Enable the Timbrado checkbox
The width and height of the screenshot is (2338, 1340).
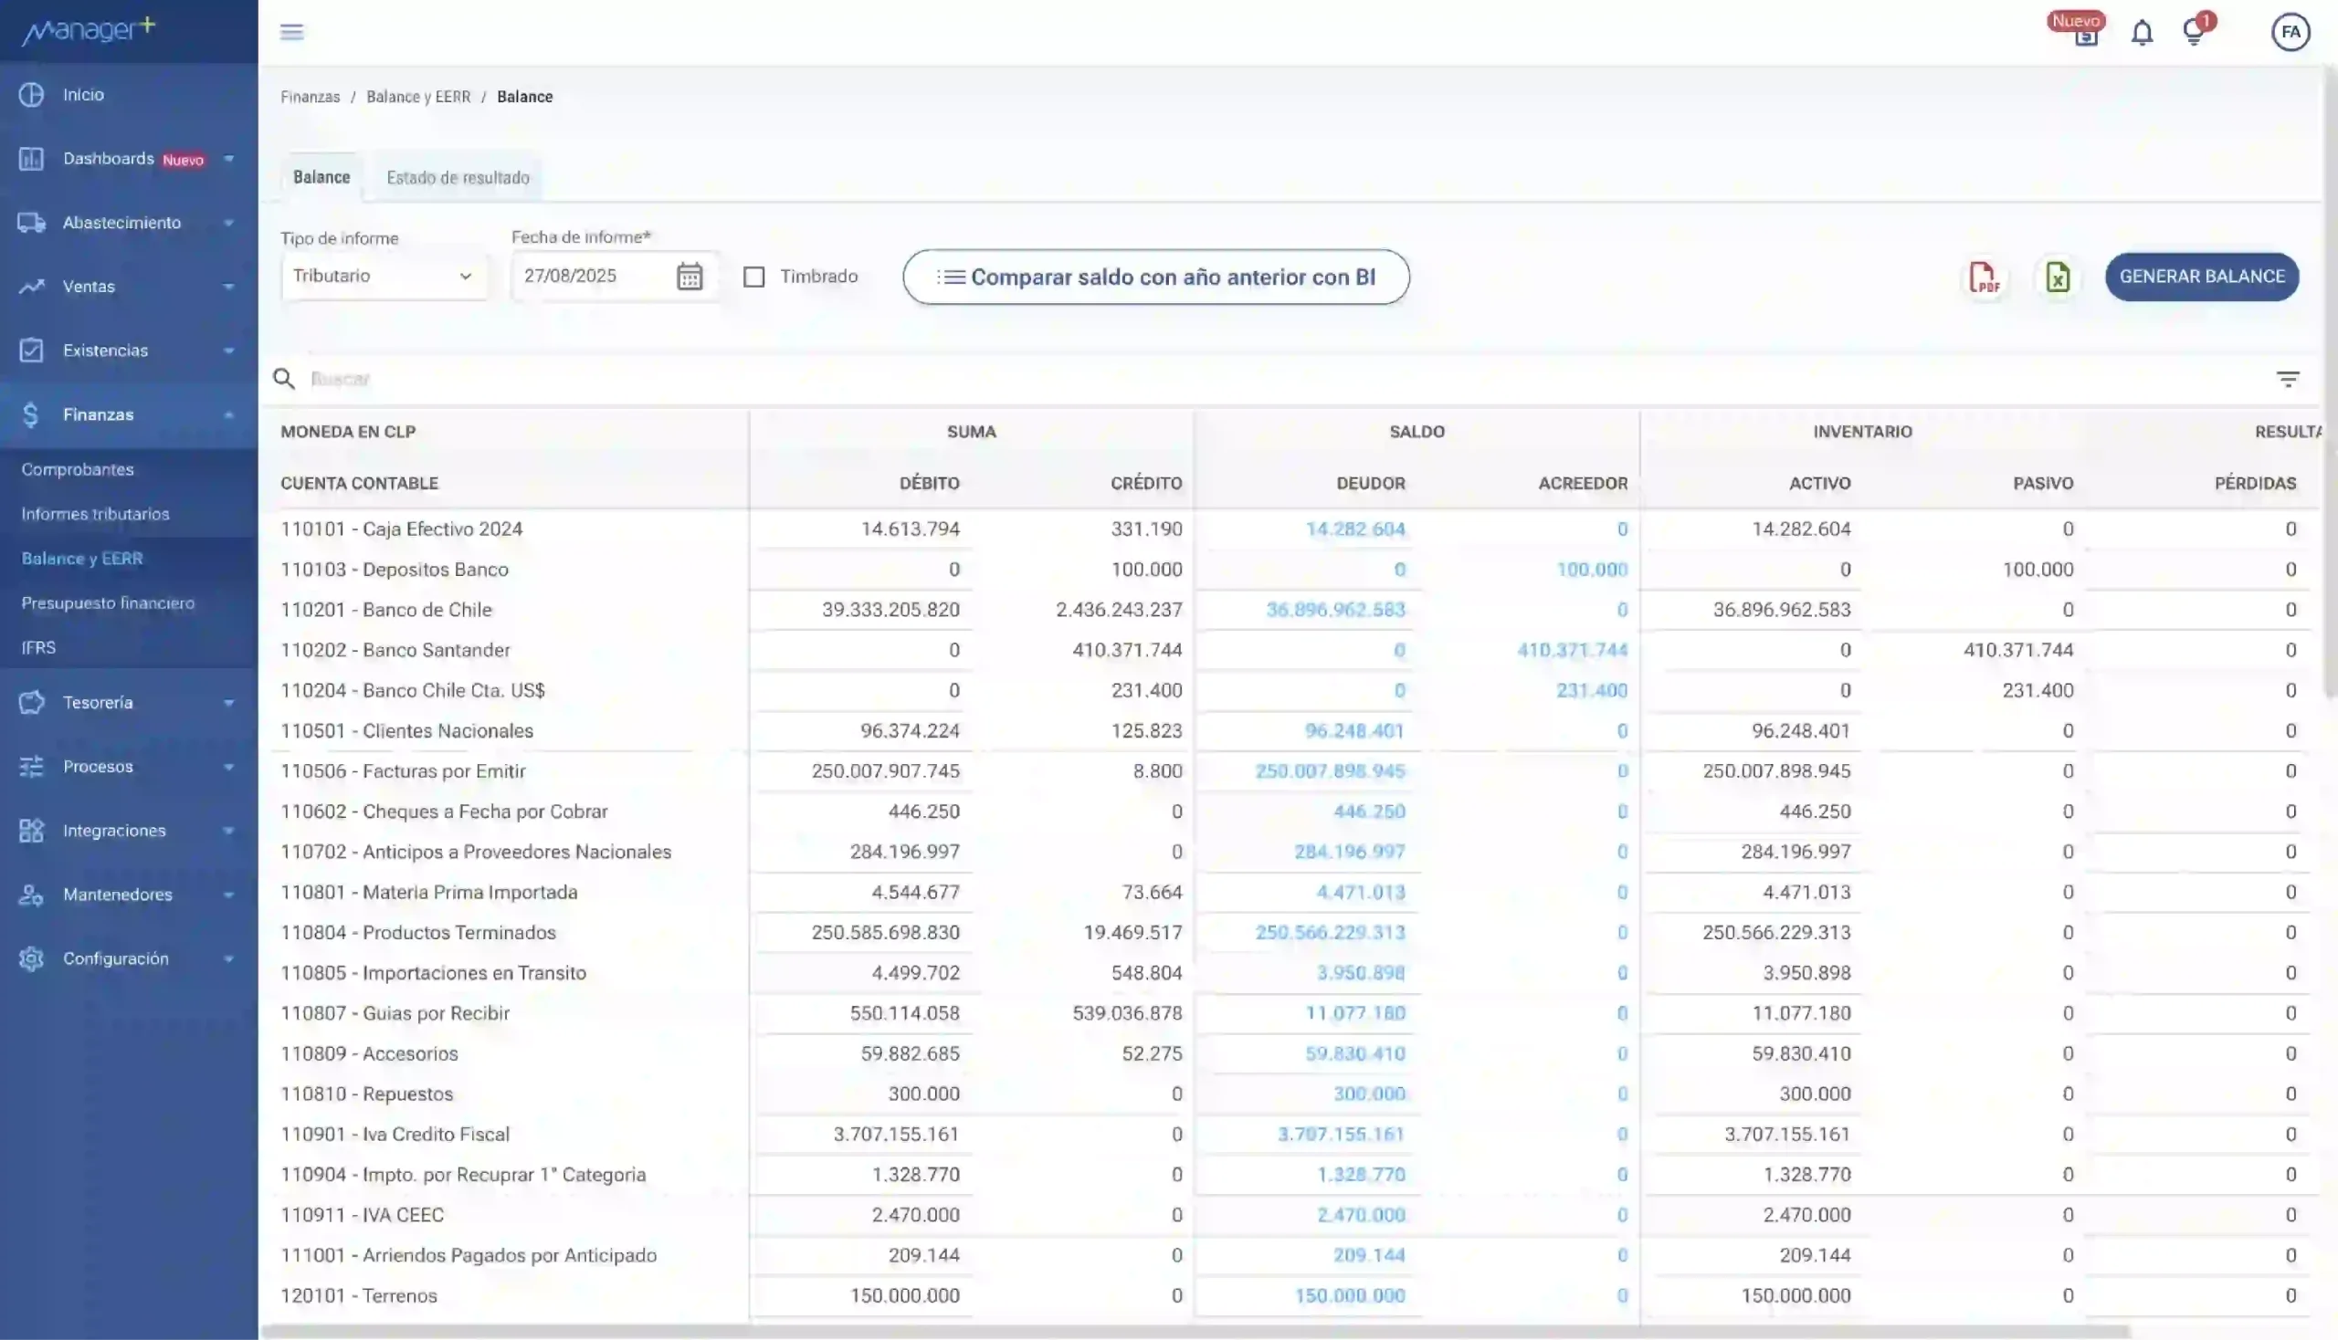click(754, 277)
